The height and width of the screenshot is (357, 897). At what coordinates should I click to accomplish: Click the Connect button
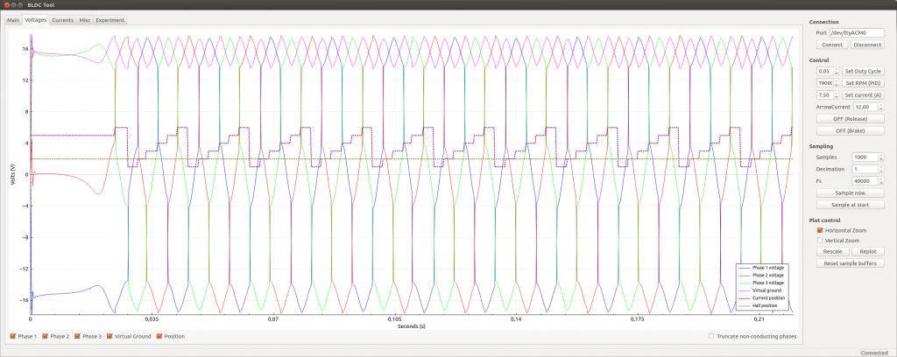pos(832,45)
